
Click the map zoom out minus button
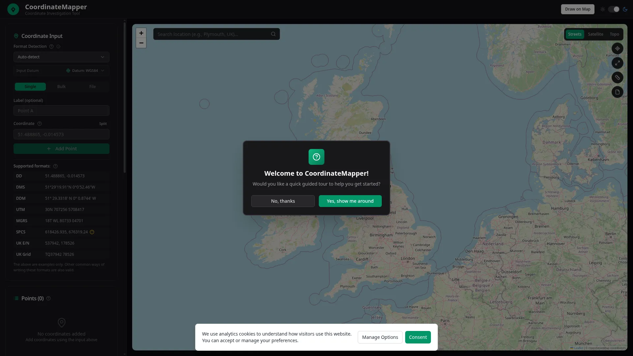(x=141, y=43)
